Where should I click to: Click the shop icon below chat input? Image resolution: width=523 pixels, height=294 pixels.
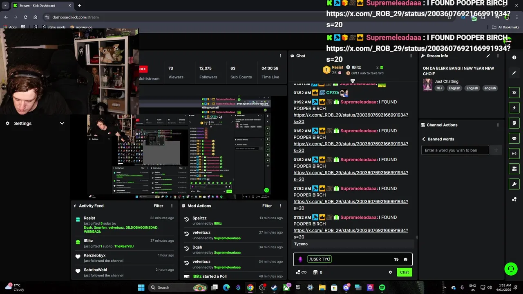coord(315,272)
